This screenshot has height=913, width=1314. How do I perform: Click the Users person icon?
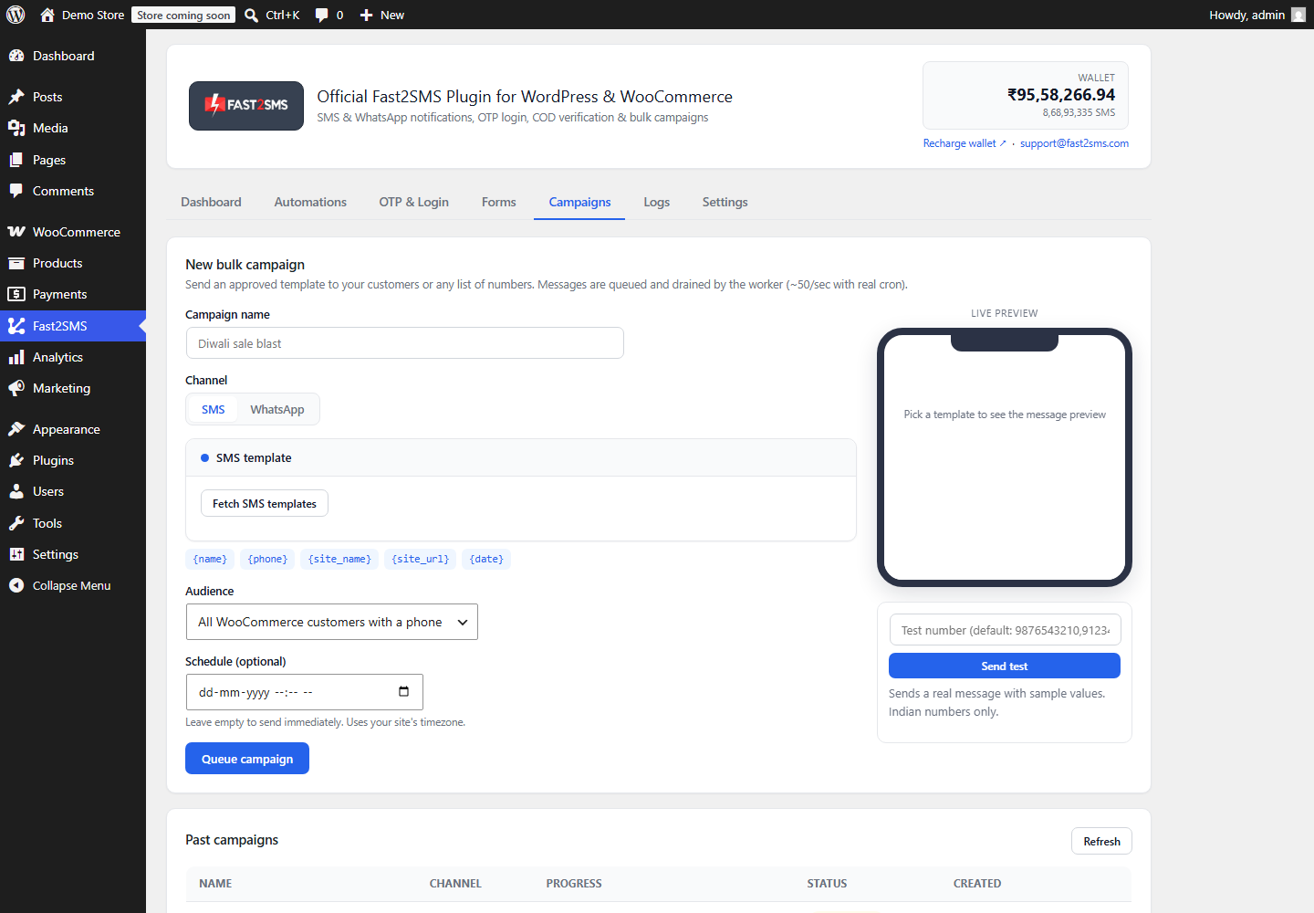coord(16,491)
